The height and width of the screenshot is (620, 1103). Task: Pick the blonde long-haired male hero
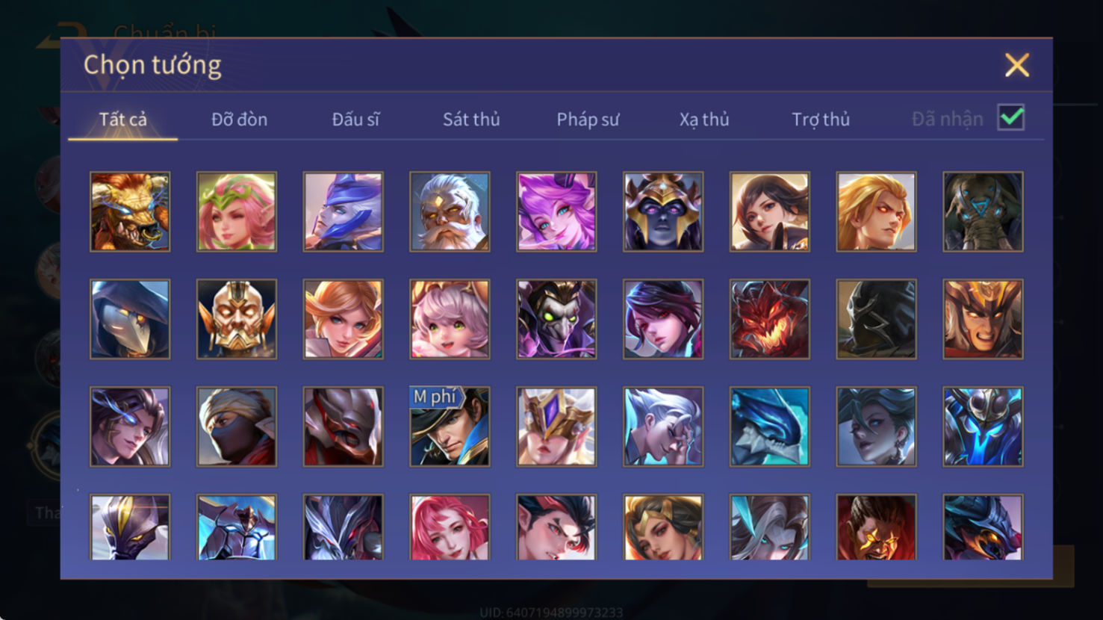[876, 211]
